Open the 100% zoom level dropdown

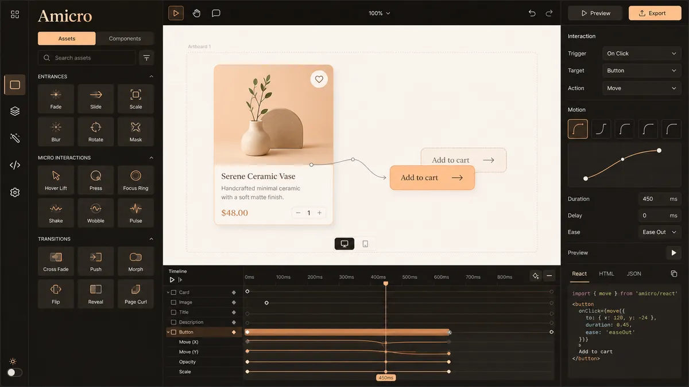[x=379, y=13]
